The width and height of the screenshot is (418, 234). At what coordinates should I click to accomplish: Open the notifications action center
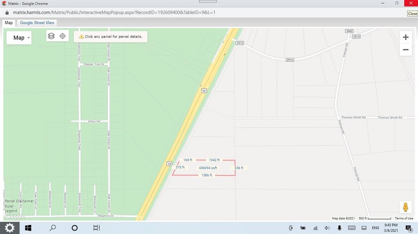point(409,228)
